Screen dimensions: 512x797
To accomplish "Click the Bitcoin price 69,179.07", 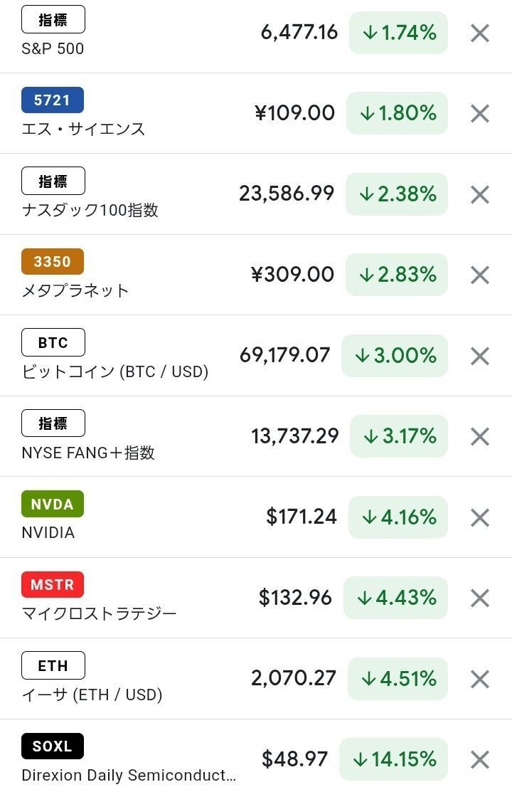I will [285, 355].
